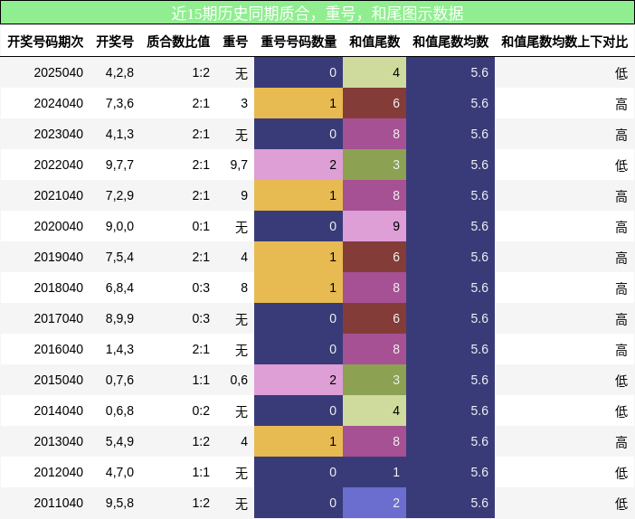This screenshot has width=635, height=519.
Task: Click ratio 0:3 in row 2018040
Action: tap(201, 288)
